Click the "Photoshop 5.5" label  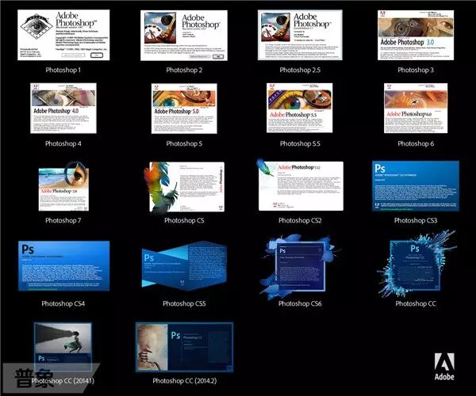pyautogui.click(x=300, y=143)
